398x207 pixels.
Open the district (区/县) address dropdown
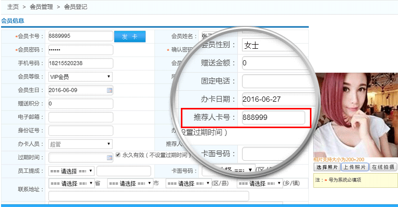[189, 183]
